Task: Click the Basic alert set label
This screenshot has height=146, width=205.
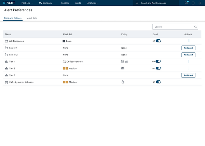Action: [69, 41]
